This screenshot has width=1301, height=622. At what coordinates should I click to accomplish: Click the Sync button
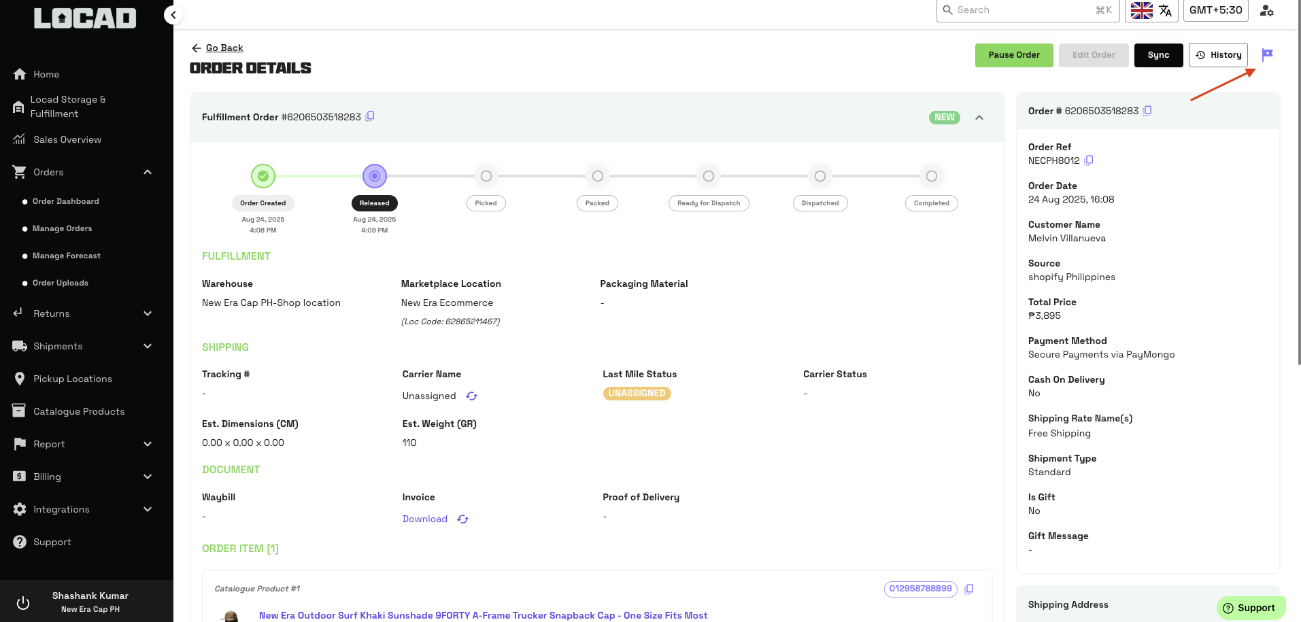click(x=1158, y=55)
